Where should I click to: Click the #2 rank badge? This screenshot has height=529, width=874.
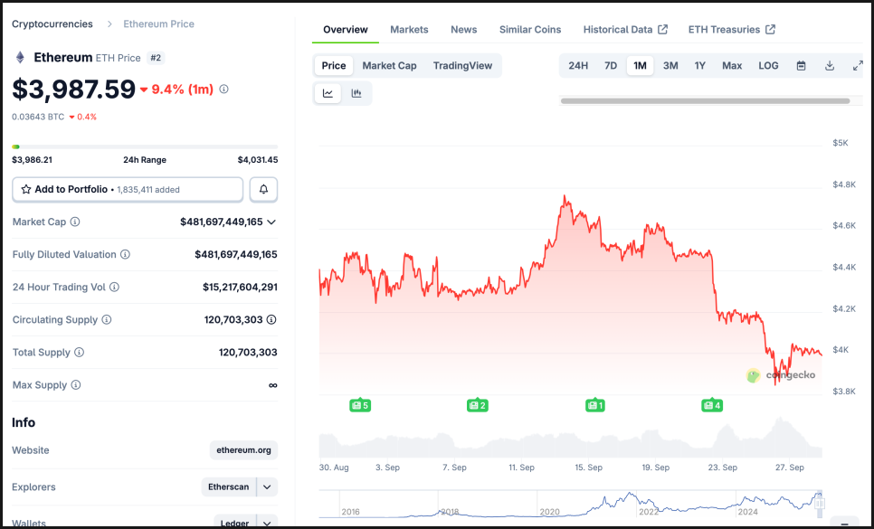click(x=156, y=57)
